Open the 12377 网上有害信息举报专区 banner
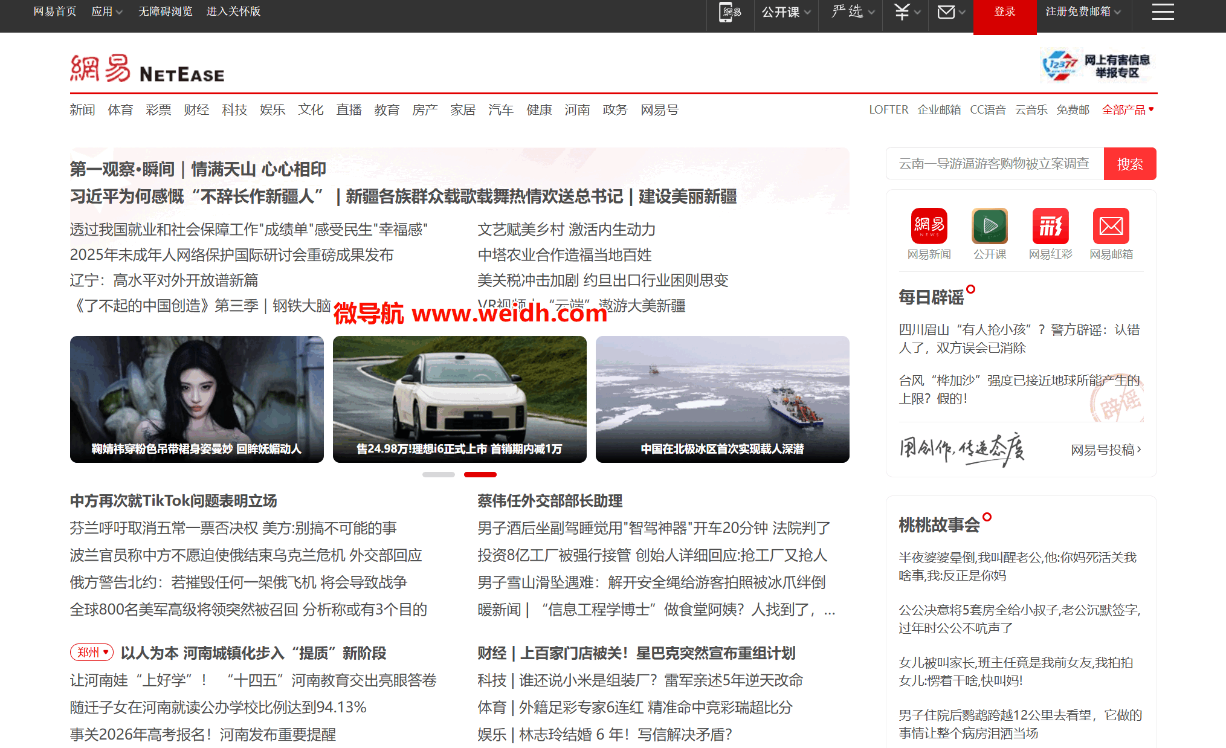Viewport: 1226px width, 748px height. 1097,66
